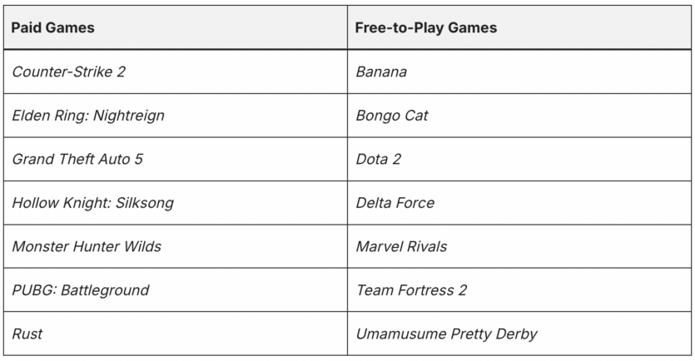Click the Free-to-Play Games column header

pyautogui.click(x=426, y=27)
